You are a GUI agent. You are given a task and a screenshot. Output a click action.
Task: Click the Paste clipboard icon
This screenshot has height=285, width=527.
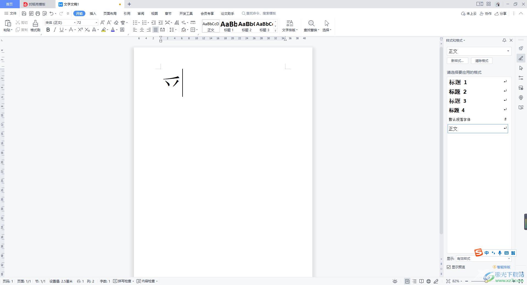click(x=8, y=23)
